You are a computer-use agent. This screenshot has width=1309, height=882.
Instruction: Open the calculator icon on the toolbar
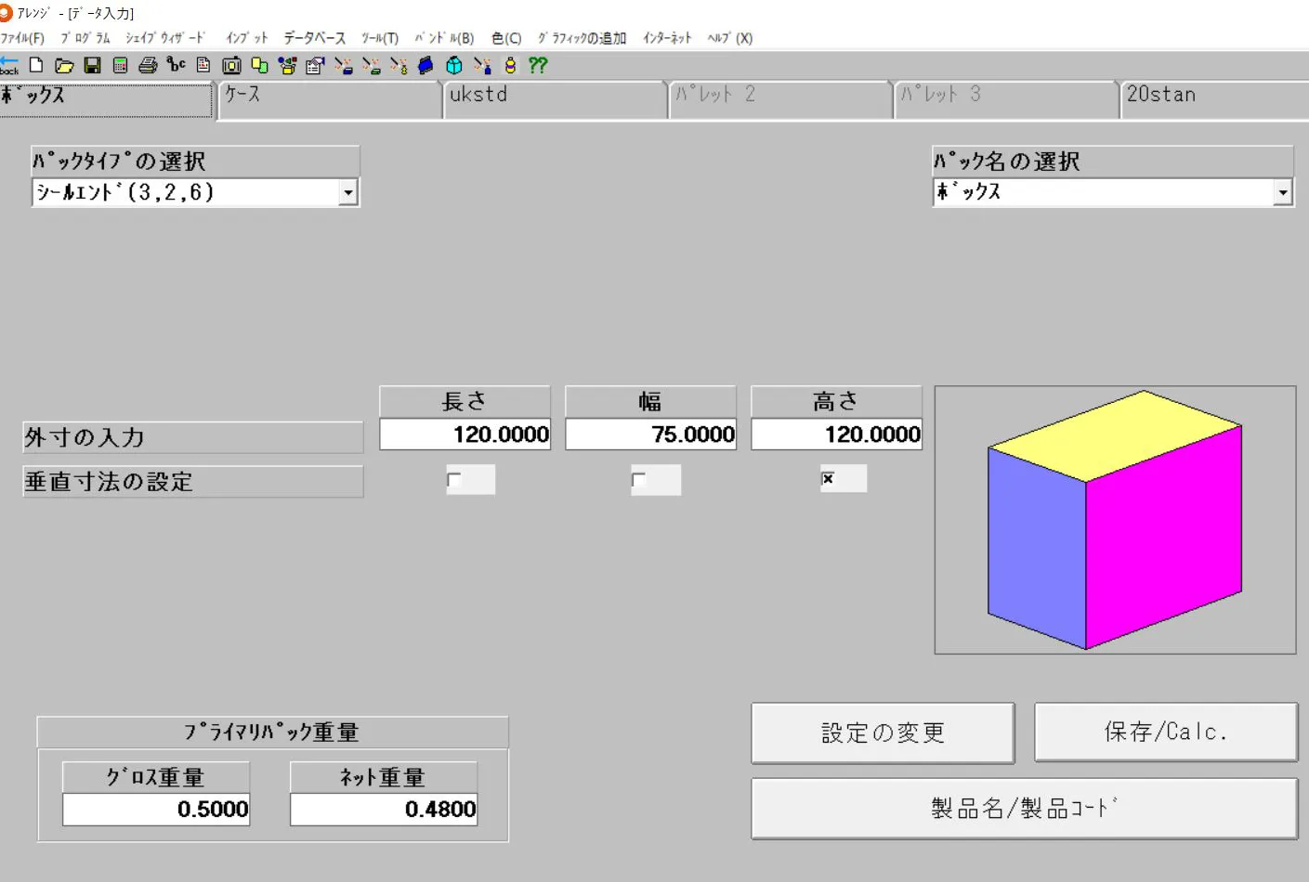click(x=119, y=65)
